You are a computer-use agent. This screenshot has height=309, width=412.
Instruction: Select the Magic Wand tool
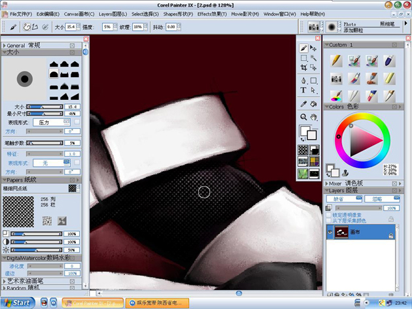click(x=313, y=57)
